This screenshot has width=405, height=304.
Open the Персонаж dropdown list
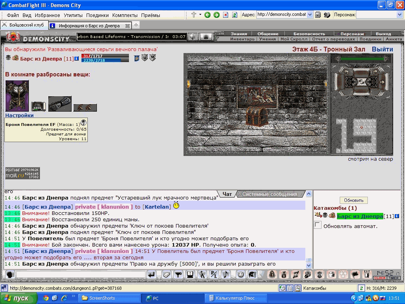399,15
